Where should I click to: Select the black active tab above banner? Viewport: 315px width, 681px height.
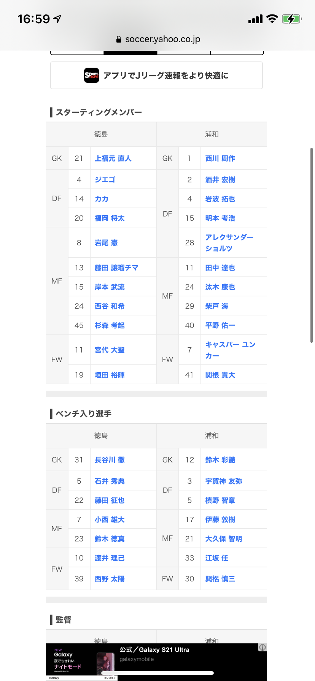[130, 53]
